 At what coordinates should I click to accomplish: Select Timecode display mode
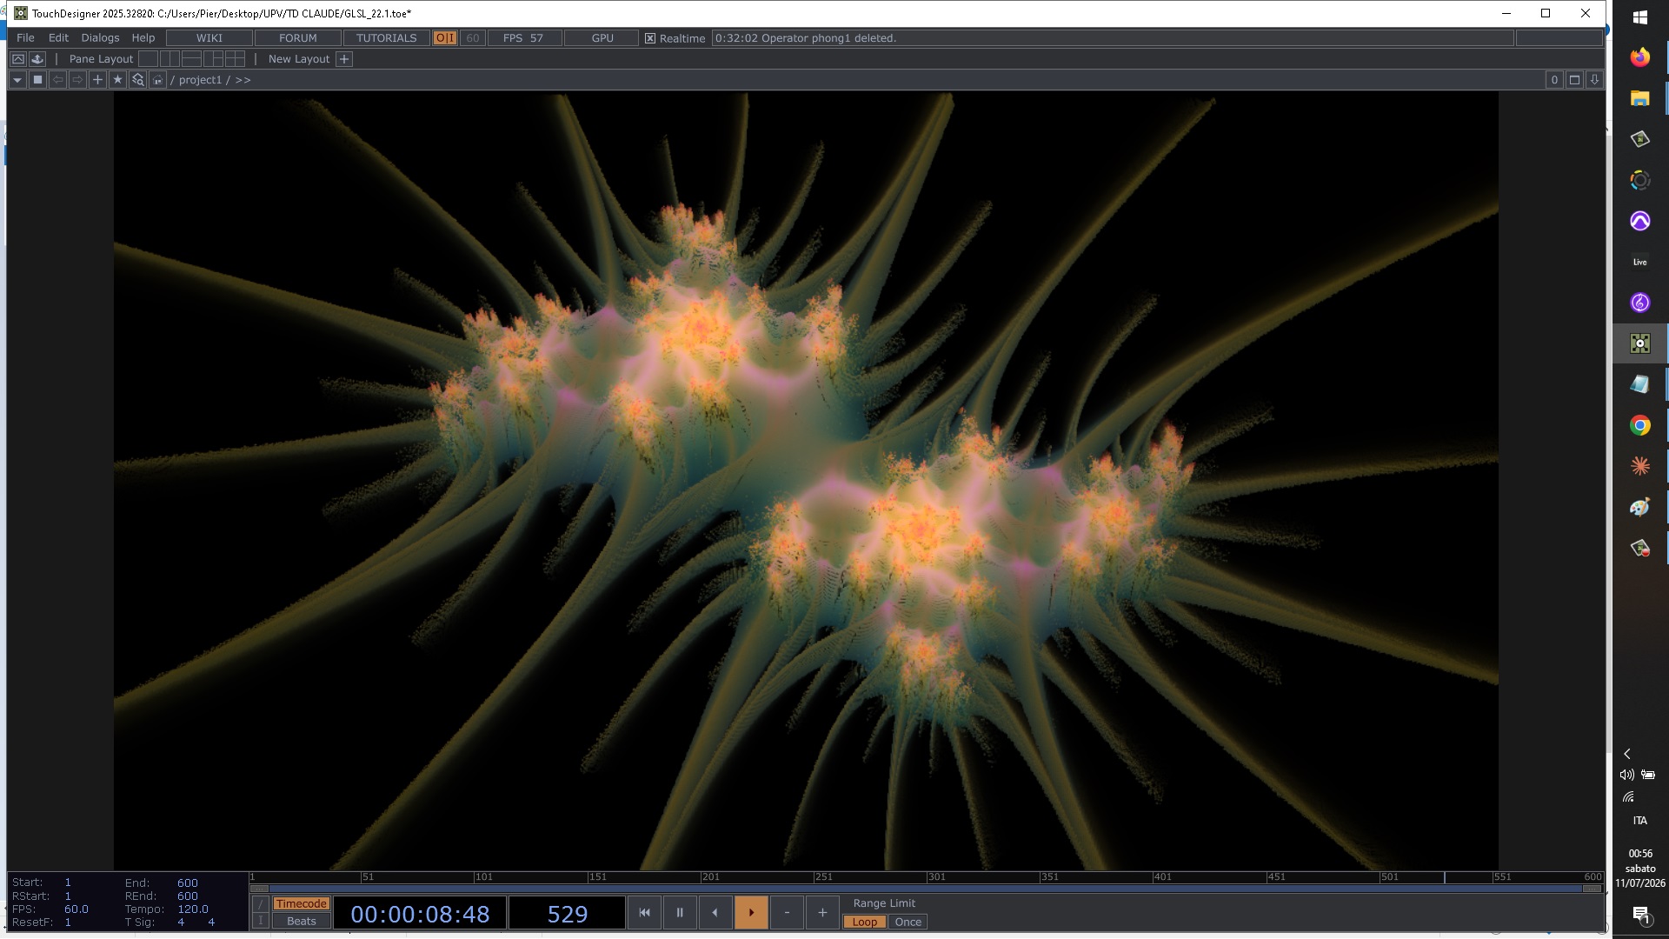pos(301,903)
